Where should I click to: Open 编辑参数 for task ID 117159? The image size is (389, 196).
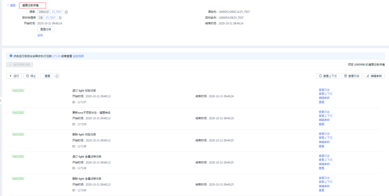click(x=324, y=120)
